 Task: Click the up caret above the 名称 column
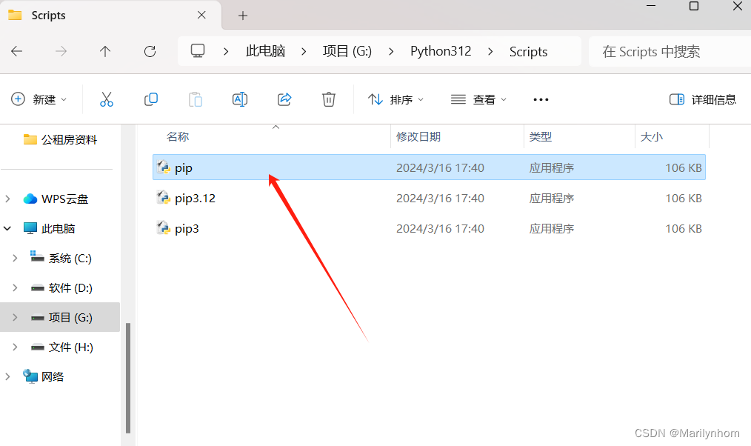pyautogui.click(x=276, y=127)
